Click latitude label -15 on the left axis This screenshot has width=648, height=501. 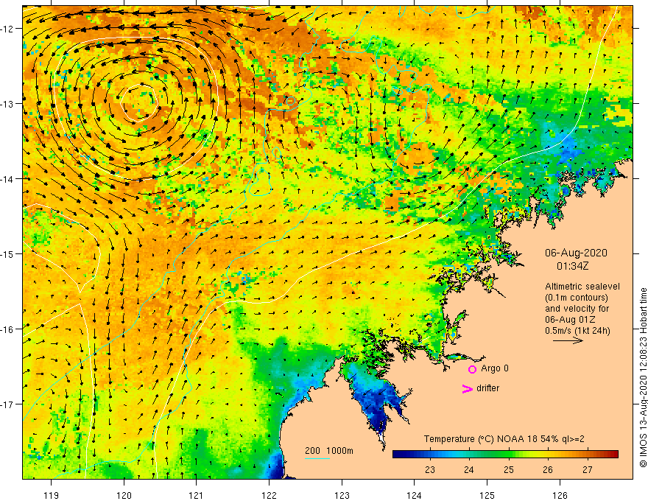click(x=8, y=253)
